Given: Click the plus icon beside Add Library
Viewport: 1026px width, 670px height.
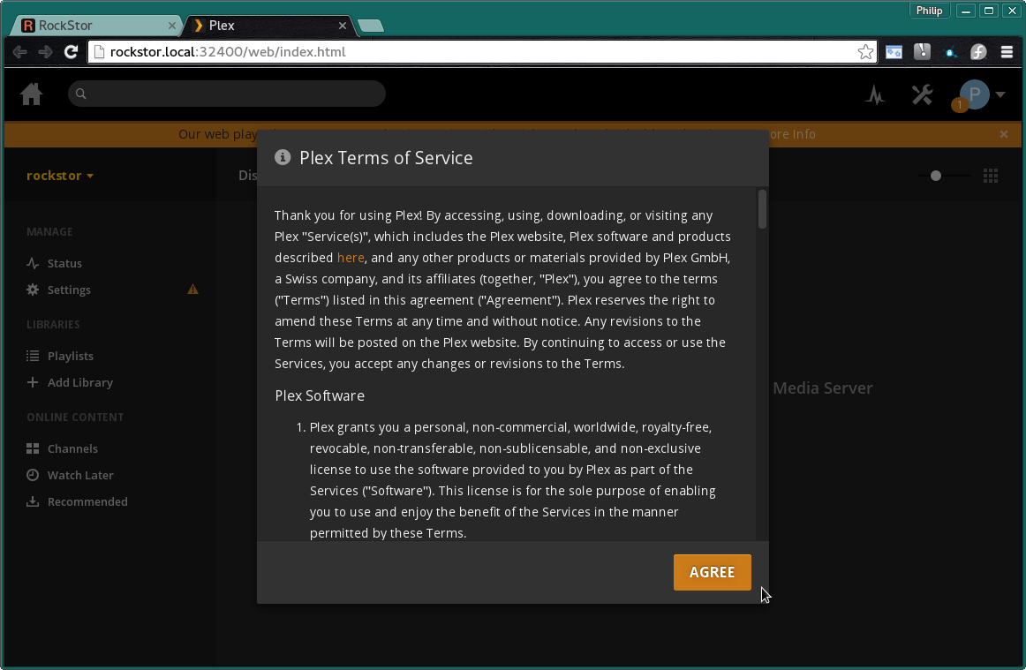Looking at the screenshot, I should tap(33, 382).
